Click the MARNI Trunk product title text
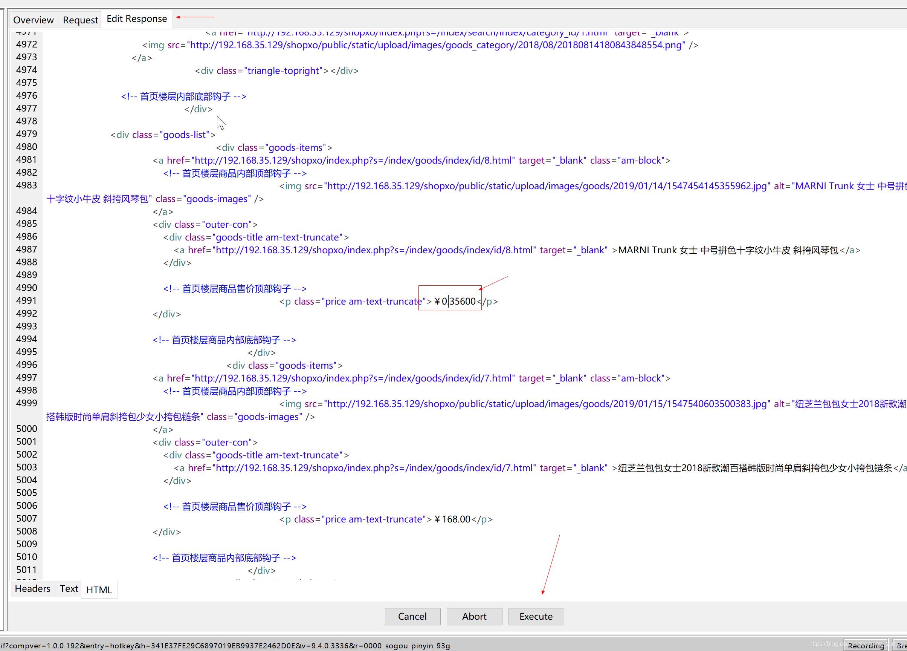Image resolution: width=907 pixels, height=651 pixels. coord(728,250)
